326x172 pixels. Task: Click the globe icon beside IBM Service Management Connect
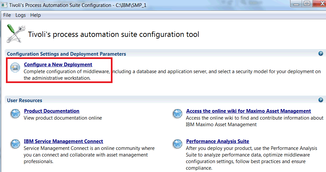(15, 144)
